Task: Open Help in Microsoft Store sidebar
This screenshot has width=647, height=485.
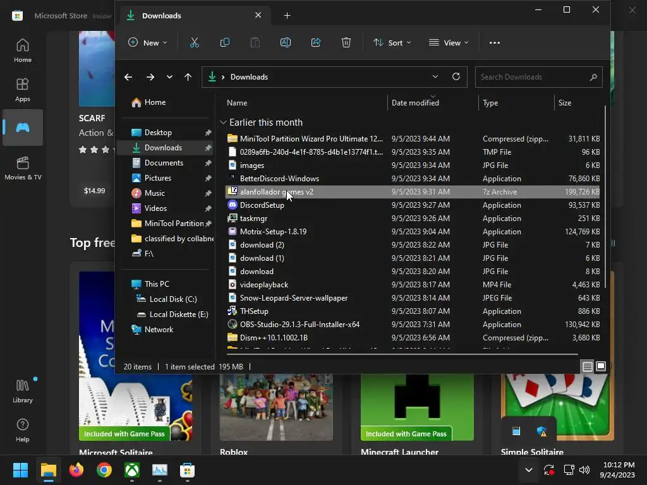Action: [x=23, y=430]
